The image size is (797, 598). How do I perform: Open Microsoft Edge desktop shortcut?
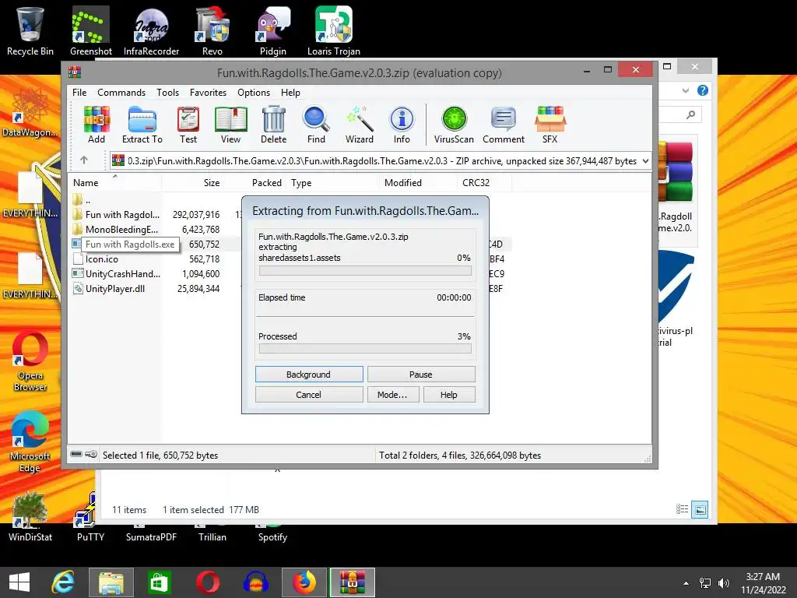click(x=30, y=441)
